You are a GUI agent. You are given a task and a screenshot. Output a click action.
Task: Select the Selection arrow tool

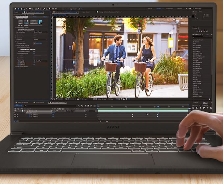pos(19,9)
